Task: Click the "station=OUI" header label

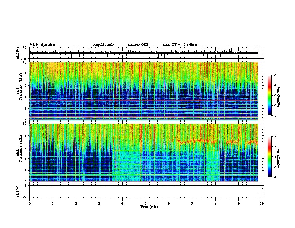Action: pos(138,45)
